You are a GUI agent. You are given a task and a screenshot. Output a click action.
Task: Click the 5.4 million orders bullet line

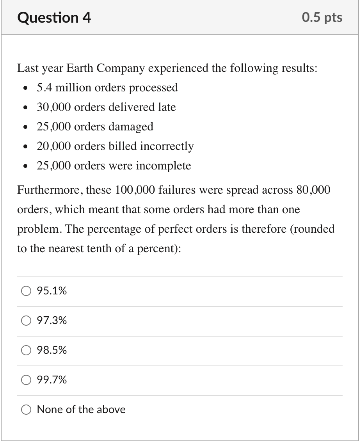click(x=107, y=87)
